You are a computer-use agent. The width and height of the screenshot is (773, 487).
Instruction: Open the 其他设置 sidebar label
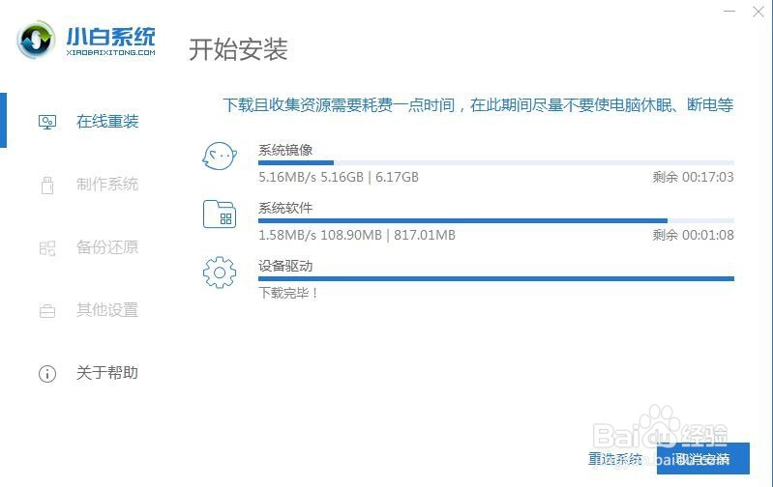point(107,310)
